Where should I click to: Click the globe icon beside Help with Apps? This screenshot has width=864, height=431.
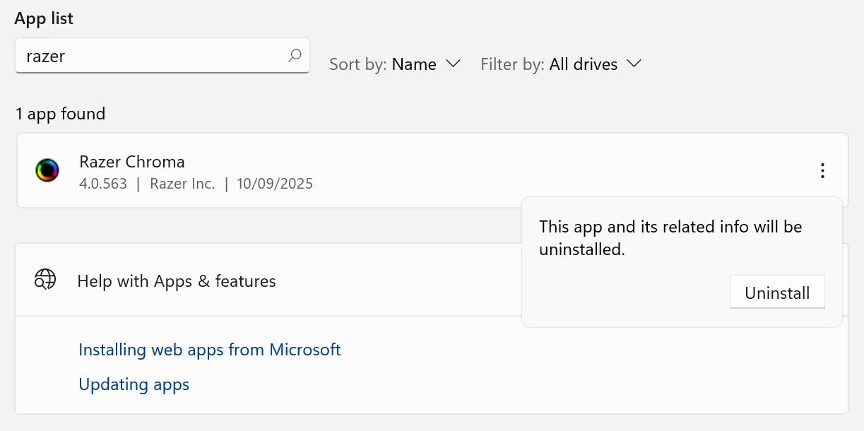(x=45, y=279)
